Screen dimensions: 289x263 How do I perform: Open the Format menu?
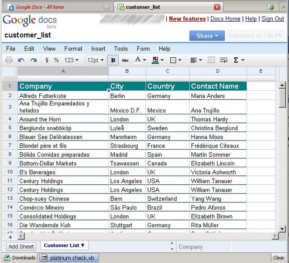point(73,49)
